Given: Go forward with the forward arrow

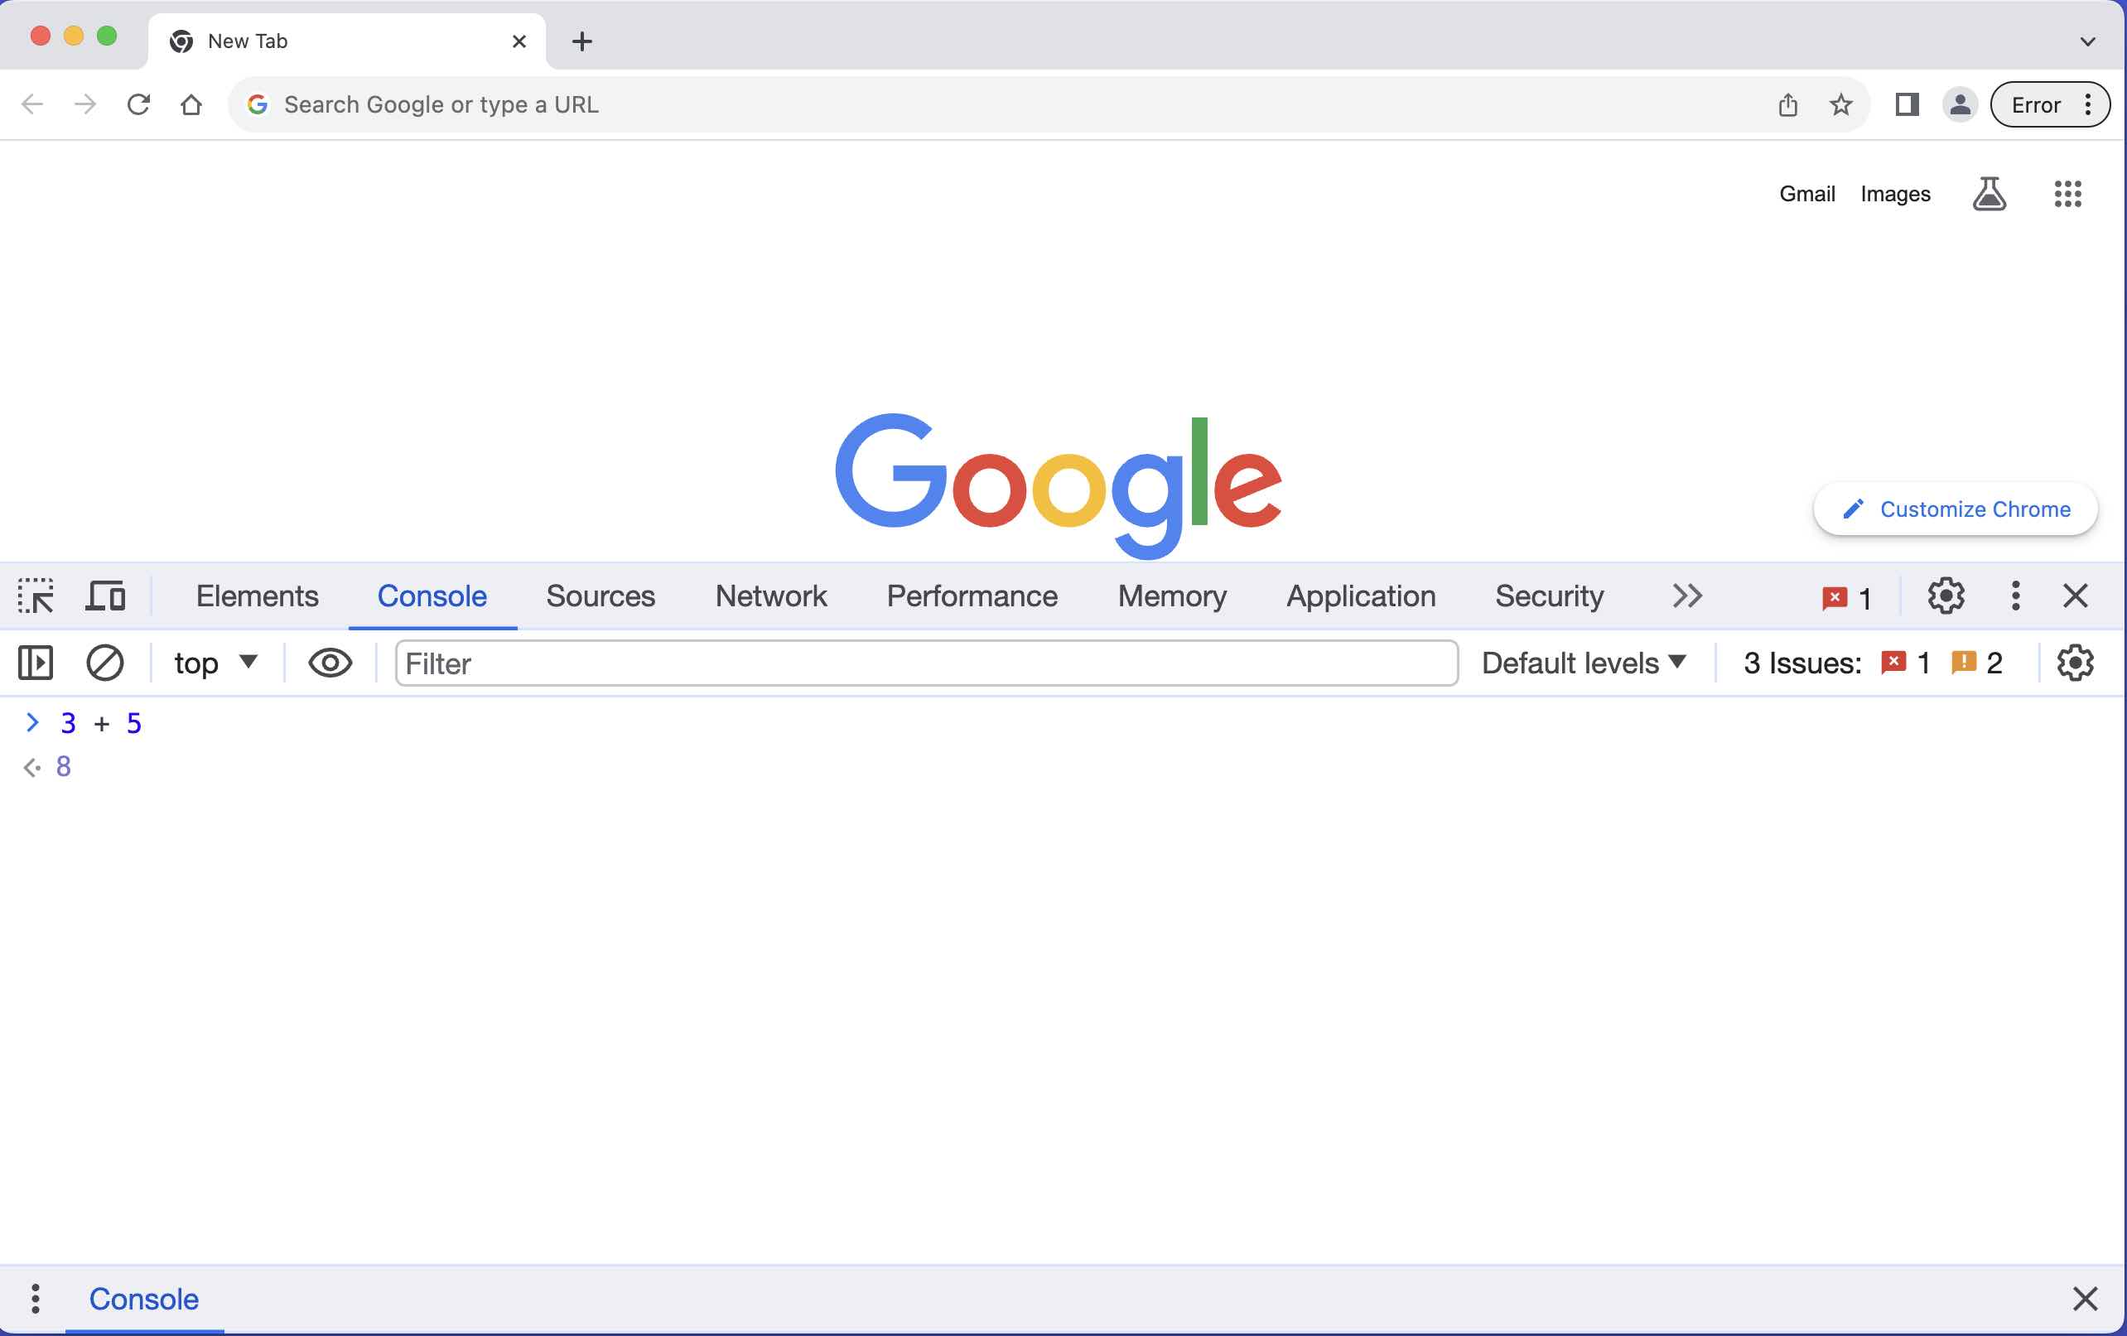Looking at the screenshot, I should [84, 105].
